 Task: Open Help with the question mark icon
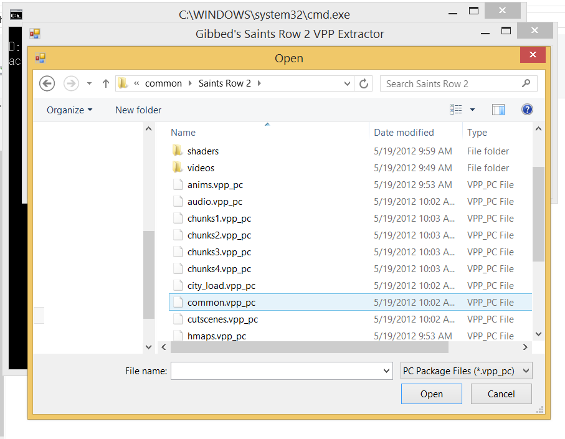click(527, 110)
